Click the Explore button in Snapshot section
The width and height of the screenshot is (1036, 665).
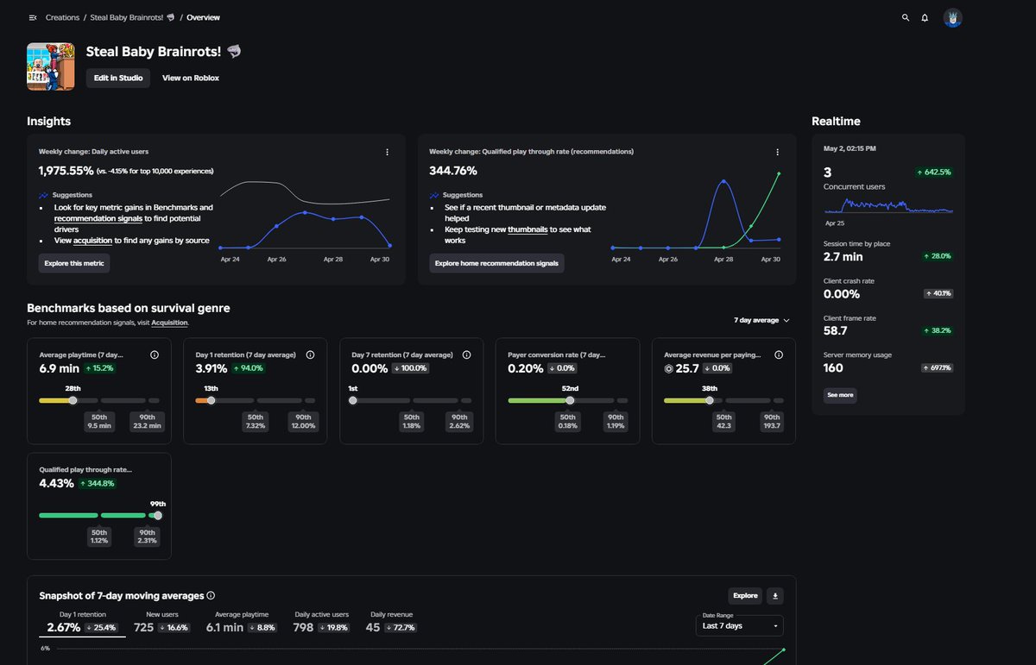pos(745,595)
